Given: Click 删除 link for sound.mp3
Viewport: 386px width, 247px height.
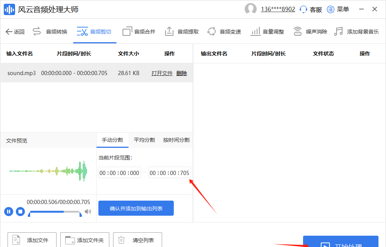Looking at the screenshot, I should pos(182,74).
